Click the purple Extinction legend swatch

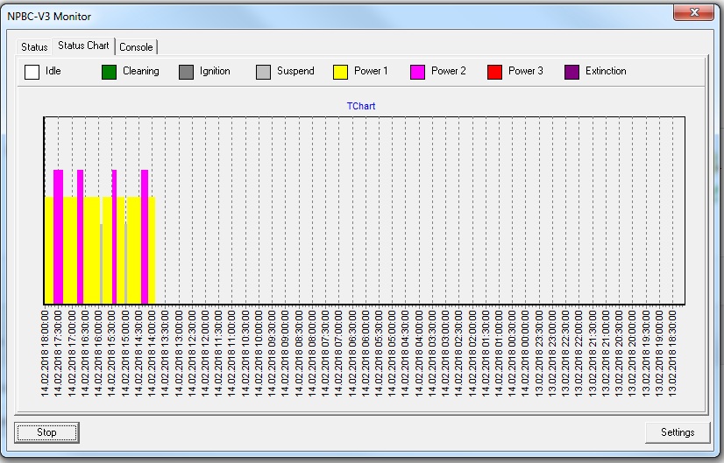coord(571,72)
